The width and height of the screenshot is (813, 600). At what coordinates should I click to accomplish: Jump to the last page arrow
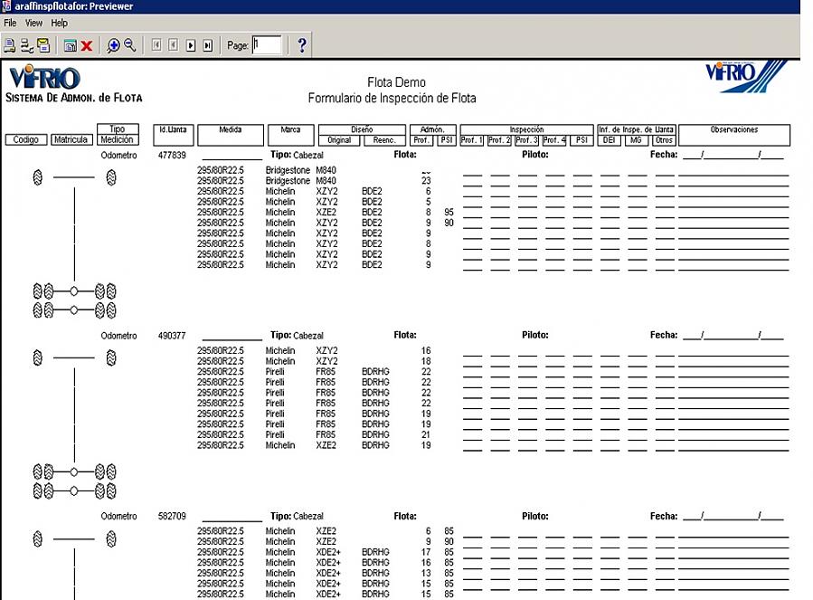[208, 45]
